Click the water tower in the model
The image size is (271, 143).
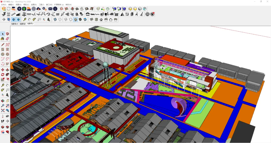tap(106, 75)
